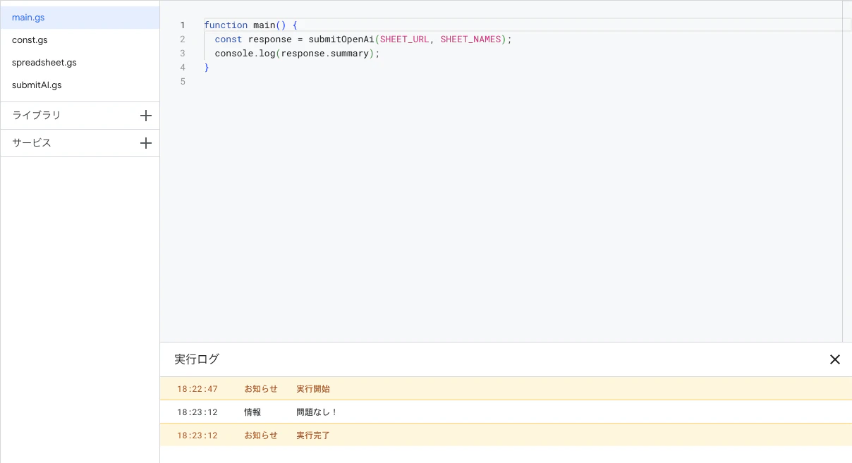852x463 pixels.
Task: Open the spreadsheet.gs file
Action: coord(80,63)
